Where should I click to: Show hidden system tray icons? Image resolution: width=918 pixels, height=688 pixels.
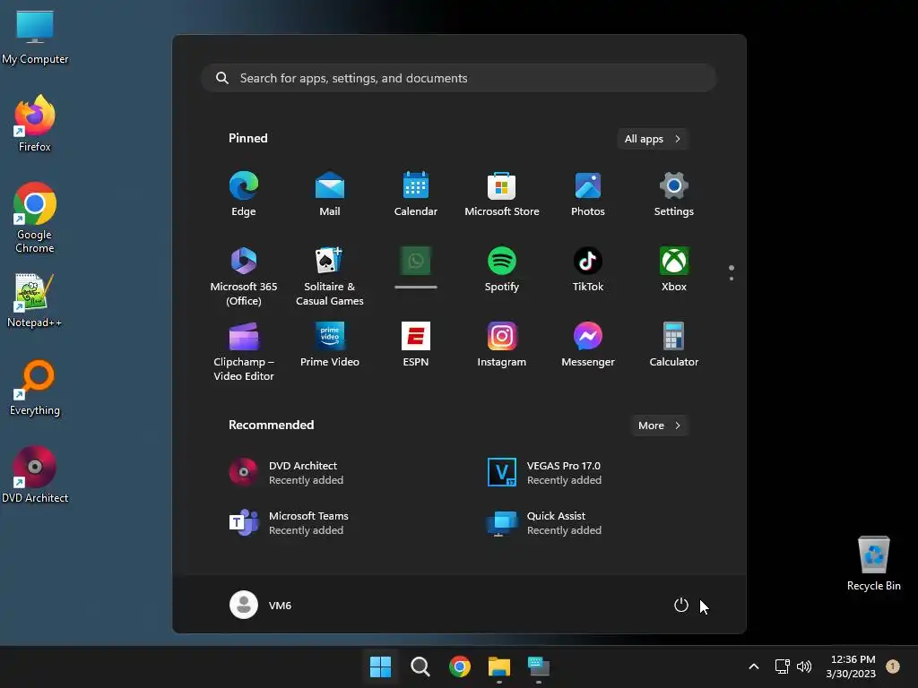(753, 666)
